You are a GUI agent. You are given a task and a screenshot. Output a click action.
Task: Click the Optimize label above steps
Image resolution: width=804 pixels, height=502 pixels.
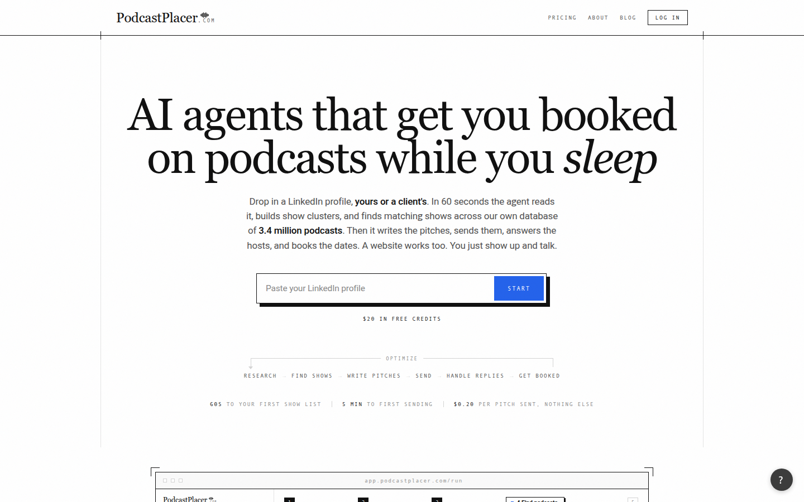(x=402, y=359)
